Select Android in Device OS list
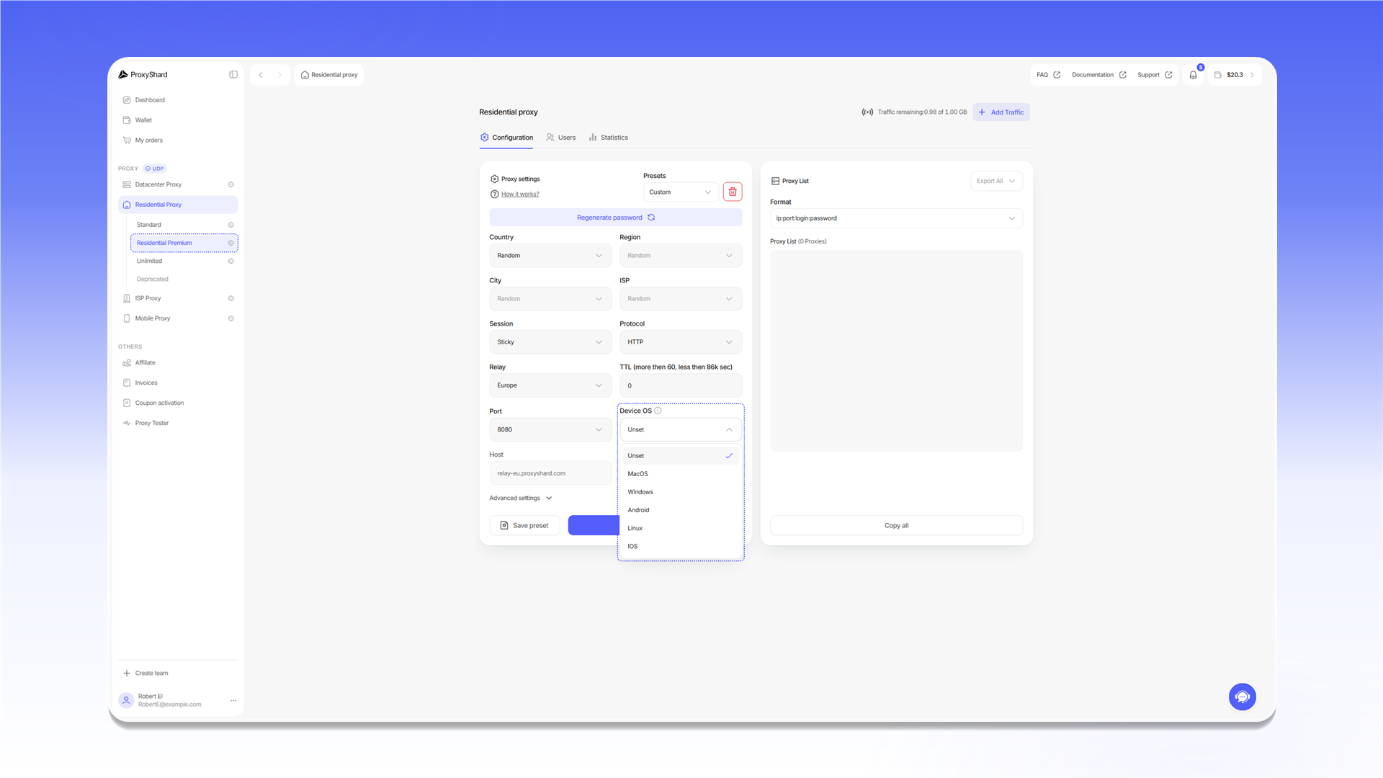Viewport: 1383px width, 778px height. click(x=681, y=510)
